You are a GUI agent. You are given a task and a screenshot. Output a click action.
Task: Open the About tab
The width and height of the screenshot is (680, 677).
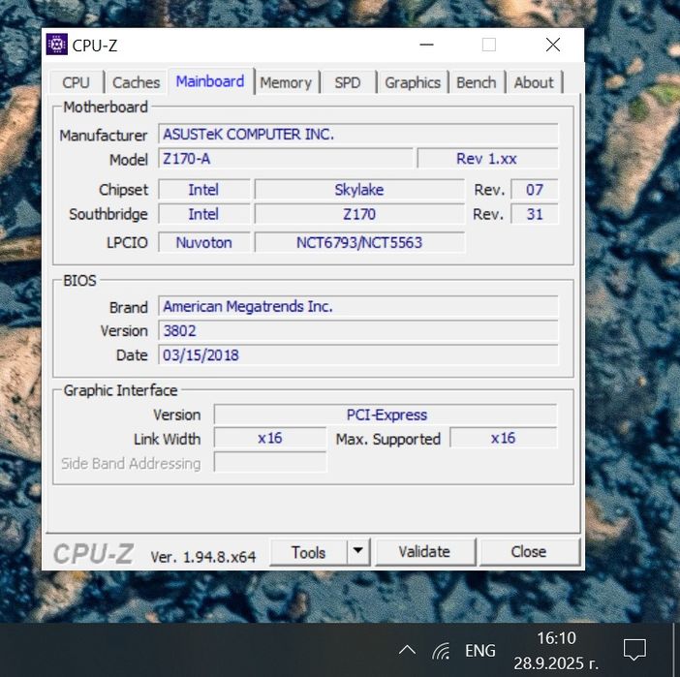pos(534,82)
